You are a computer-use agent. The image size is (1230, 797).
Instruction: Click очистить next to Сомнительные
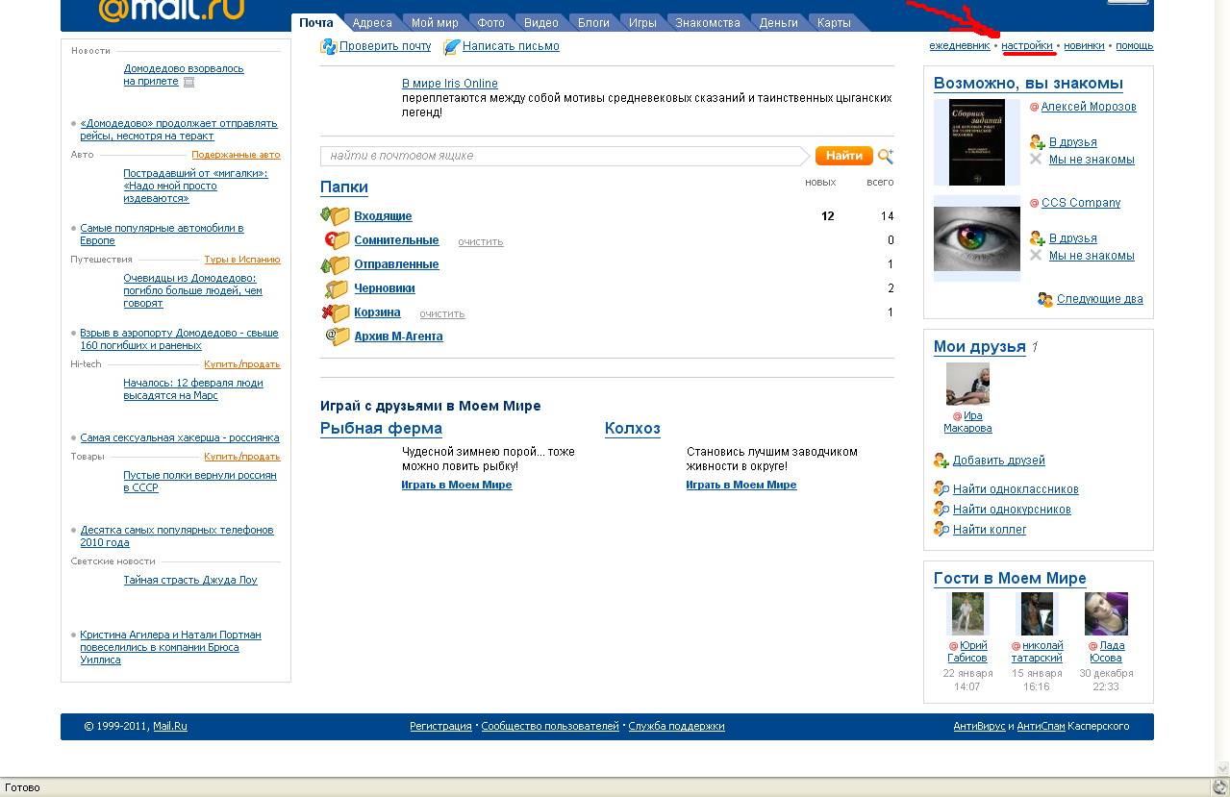481,242
